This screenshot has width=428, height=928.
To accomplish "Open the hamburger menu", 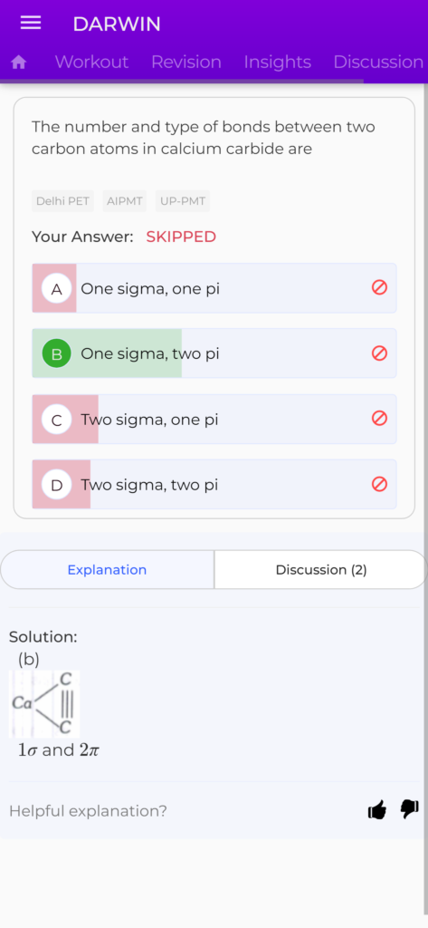I will (31, 23).
